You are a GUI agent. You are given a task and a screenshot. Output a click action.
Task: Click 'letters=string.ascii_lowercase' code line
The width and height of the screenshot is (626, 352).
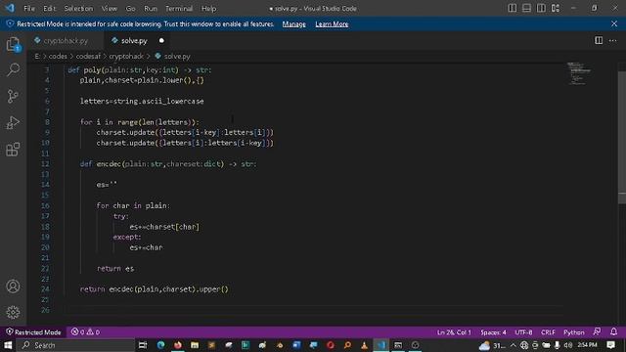(x=142, y=101)
